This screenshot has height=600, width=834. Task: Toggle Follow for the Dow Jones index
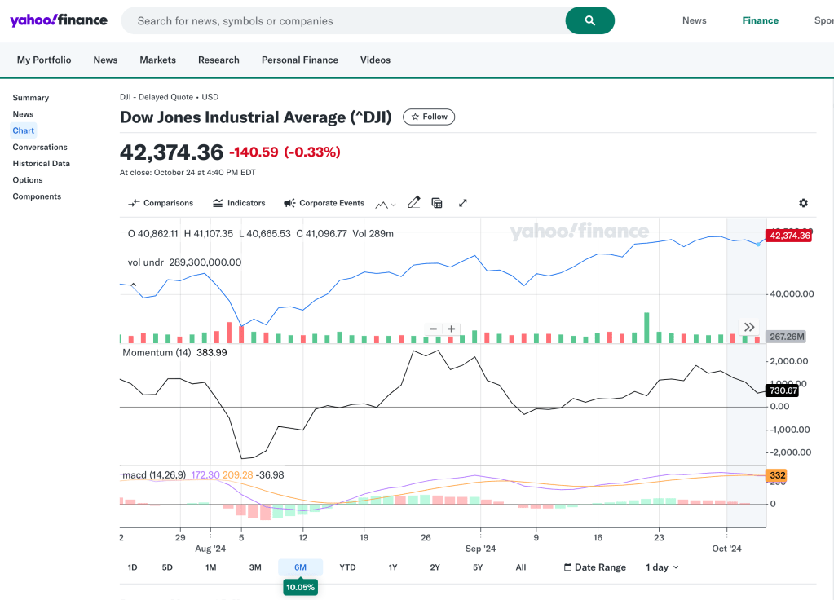coord(429,117)
